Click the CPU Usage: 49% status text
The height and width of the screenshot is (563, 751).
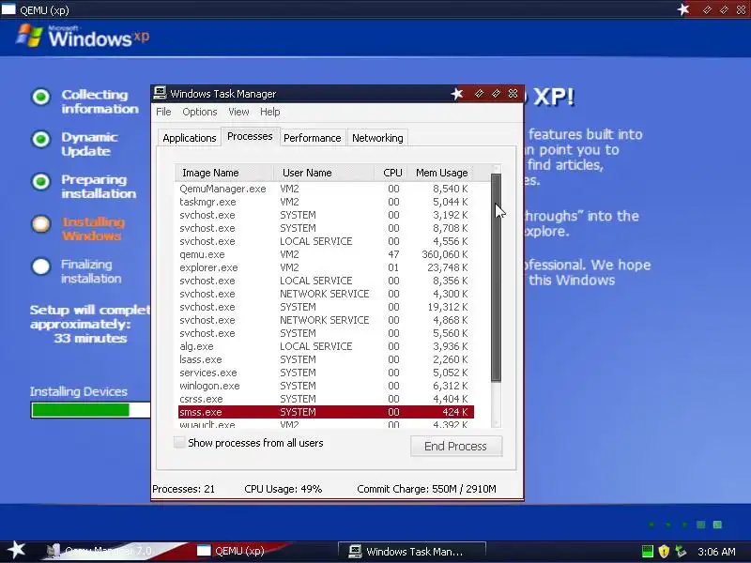click(284, 489)
